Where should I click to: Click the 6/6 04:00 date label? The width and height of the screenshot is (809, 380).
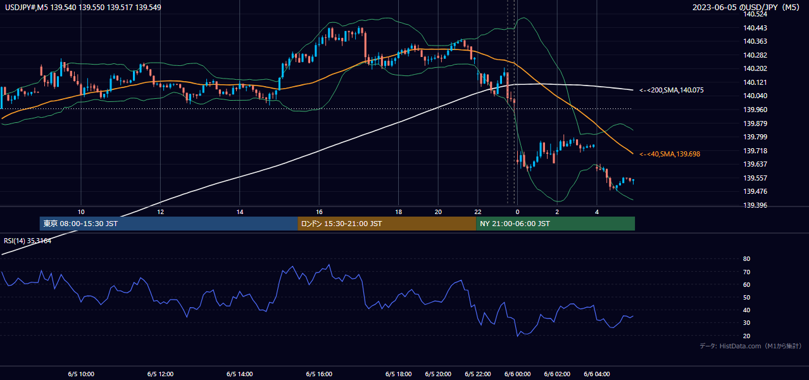point(597,374)
